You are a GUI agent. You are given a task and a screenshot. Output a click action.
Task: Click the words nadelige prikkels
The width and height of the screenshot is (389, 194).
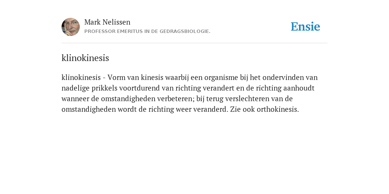pyautogui.click(x=90, y=88)
